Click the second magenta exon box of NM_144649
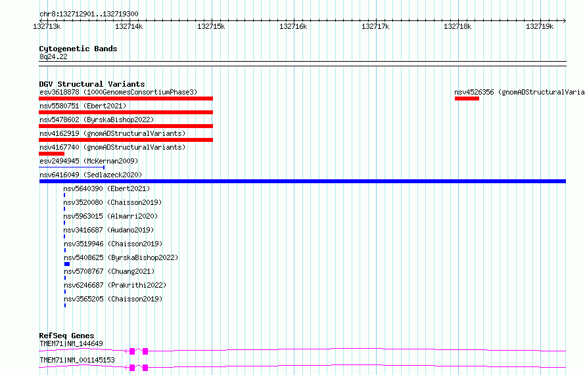This screenshot has height=375, width=585. coord(145,351)
